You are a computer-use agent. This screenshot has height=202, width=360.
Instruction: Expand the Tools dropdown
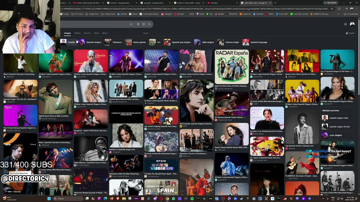pyautogui.click(x=146, y=33)
